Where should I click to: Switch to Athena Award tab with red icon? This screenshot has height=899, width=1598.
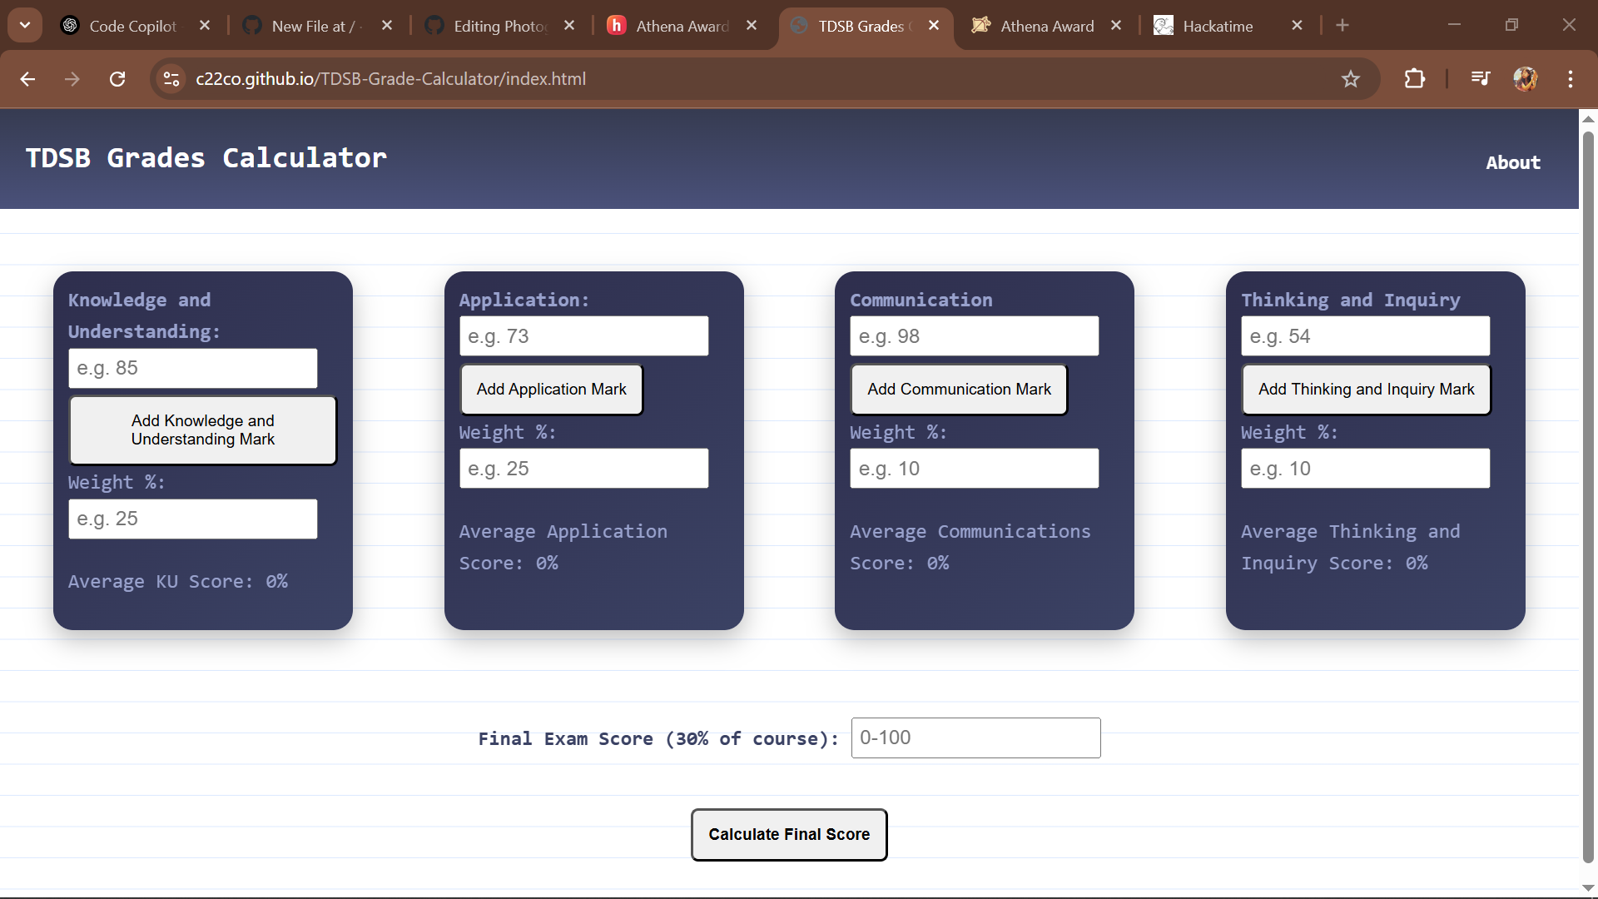pos(681,26)
